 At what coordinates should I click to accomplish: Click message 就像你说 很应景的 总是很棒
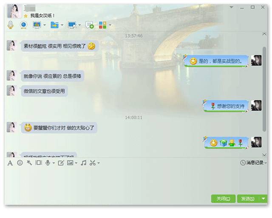(52, 76)
